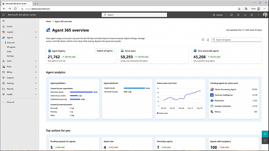Click the header Search box
Screen dimensions: 269x151
tap(134, 15)
